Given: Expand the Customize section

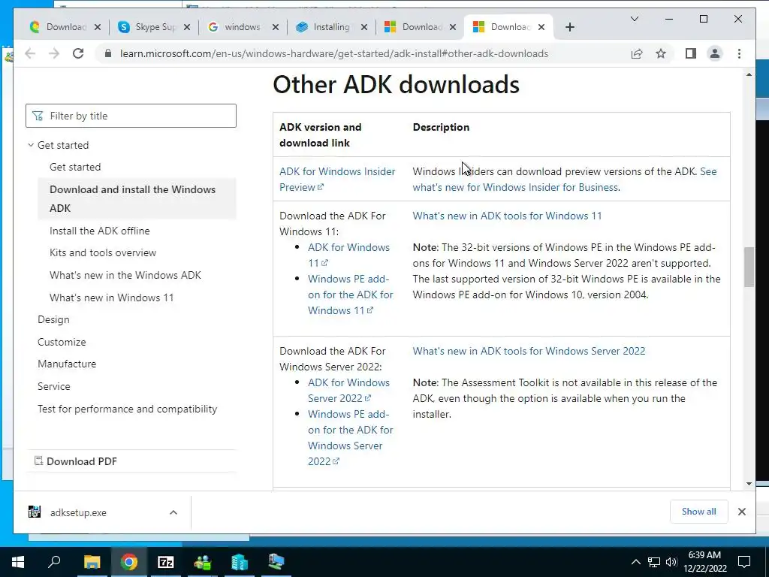Looking at the screenshot, I should click(x=62, y=342).
